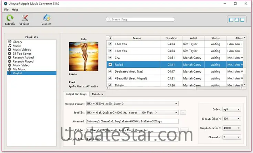Click the gear icon beside Recently Played
This screenshot has height=153, width=253.
click(x=10, y=61)
